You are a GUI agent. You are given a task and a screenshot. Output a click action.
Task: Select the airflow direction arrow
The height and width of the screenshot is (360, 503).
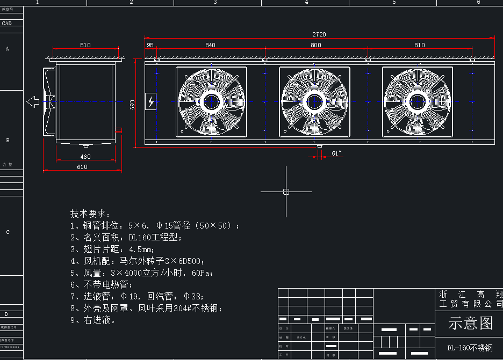[x=33, y=101]
